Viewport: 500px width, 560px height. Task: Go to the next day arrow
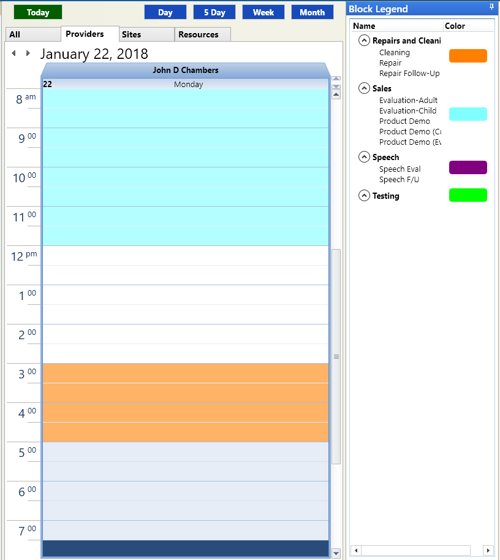tap(28, 53)
